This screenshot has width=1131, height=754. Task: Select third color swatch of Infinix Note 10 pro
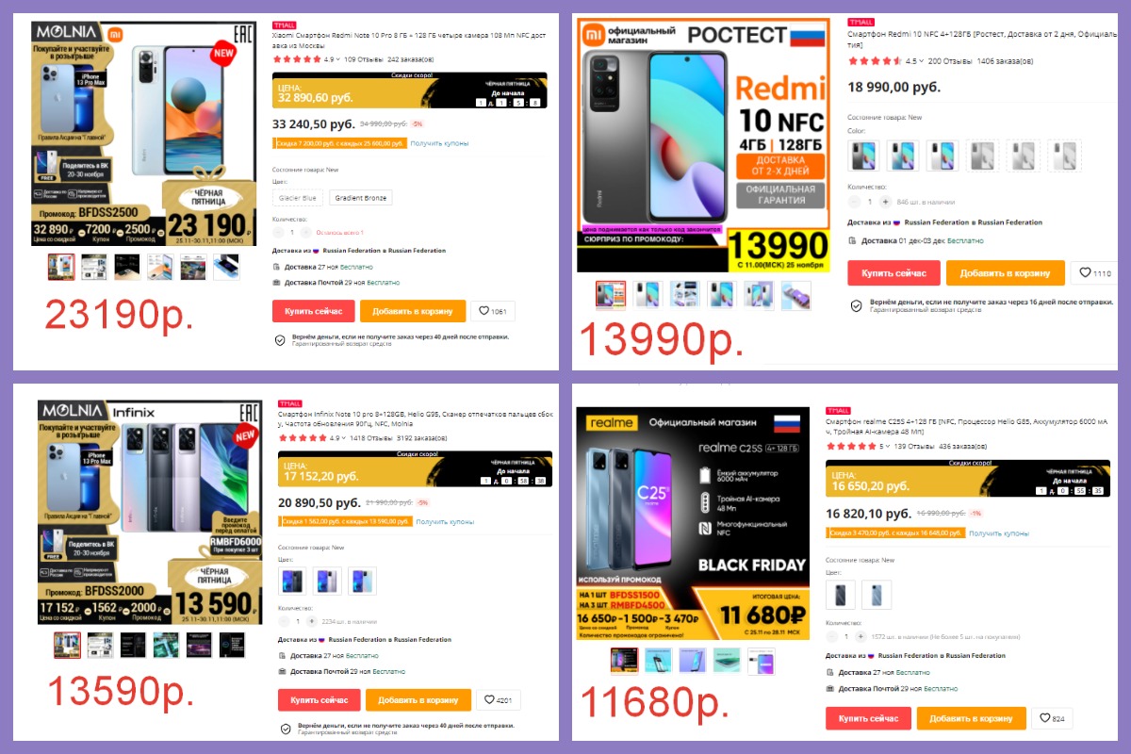[x=362, y=581]
